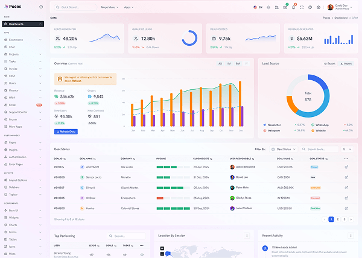
Task: Open the Recent Activity options menu
Action: [350, 235]
